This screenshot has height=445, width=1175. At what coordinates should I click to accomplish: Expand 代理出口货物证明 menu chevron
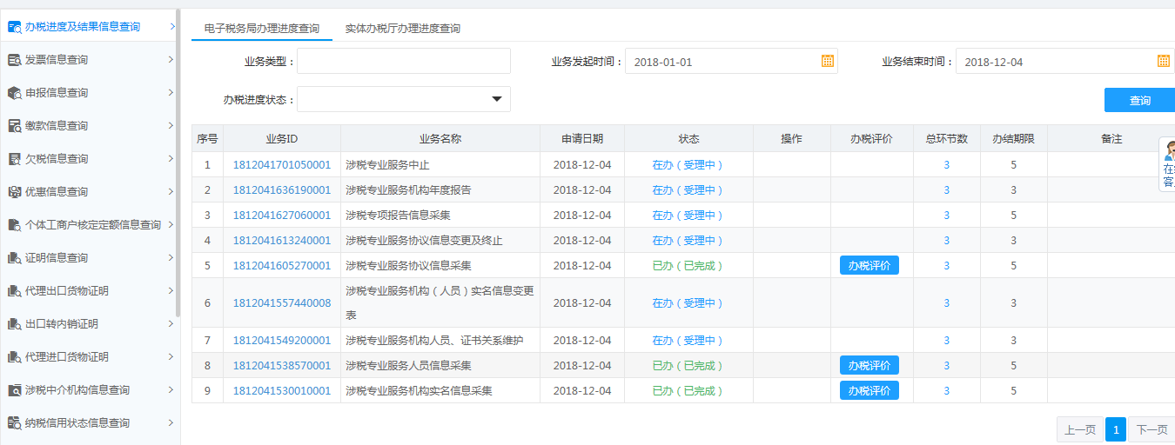click(171, 291)
